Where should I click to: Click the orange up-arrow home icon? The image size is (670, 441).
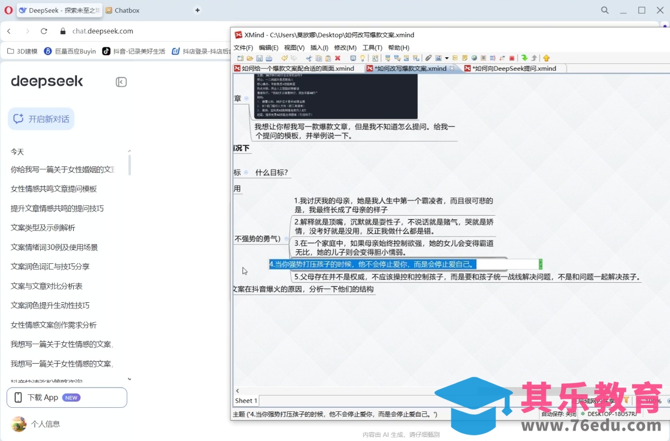[546, 58]
